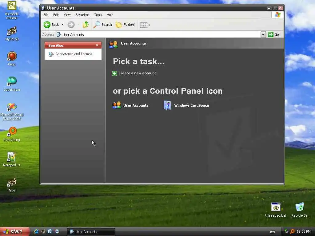Click the fourth Quick Launch icon
Image resolution: width=315 pixels, height=236 pixels.
(x=57, y=231)
